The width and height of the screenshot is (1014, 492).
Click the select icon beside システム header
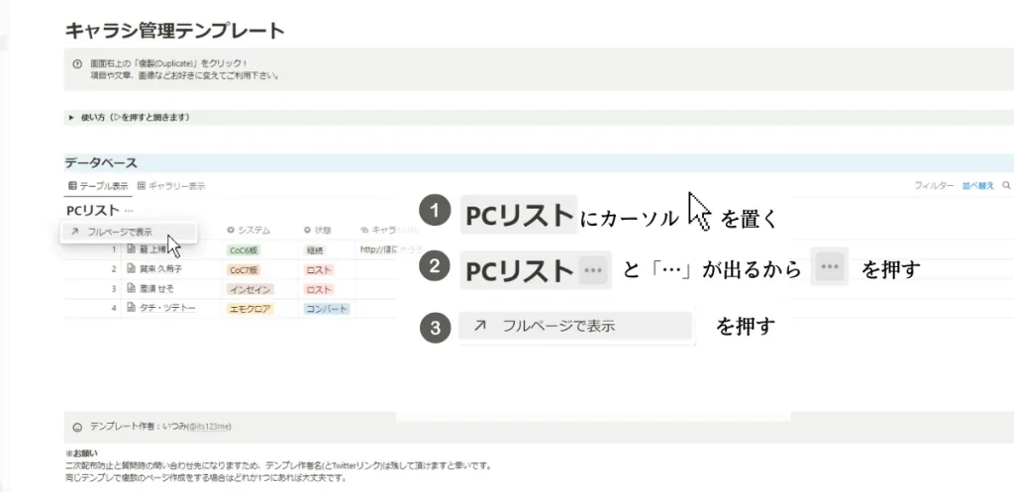[x=230, y=230]
